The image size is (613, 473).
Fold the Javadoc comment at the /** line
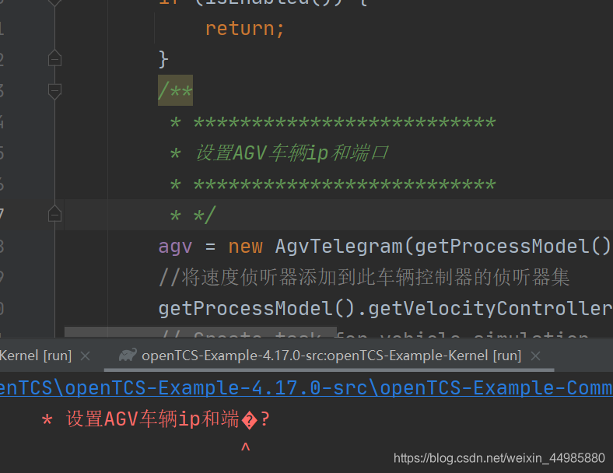pos(54,91)
